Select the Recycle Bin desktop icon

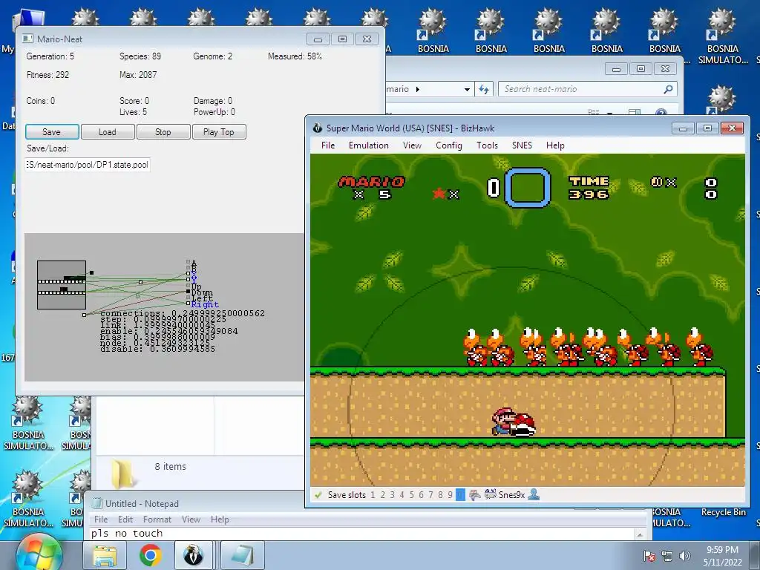(x=723, y=512)
